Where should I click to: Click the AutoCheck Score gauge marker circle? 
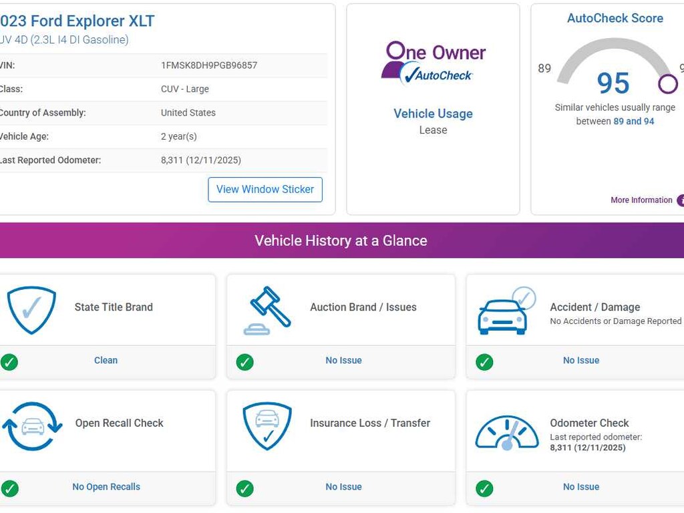point(667,84)
